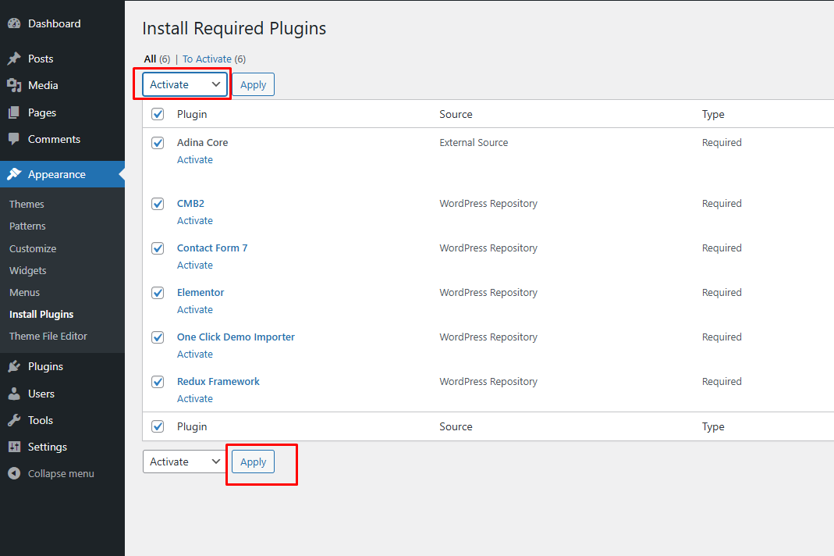Click the top Apply button
This screenshot has height=556, width=834.
(254, 84)
